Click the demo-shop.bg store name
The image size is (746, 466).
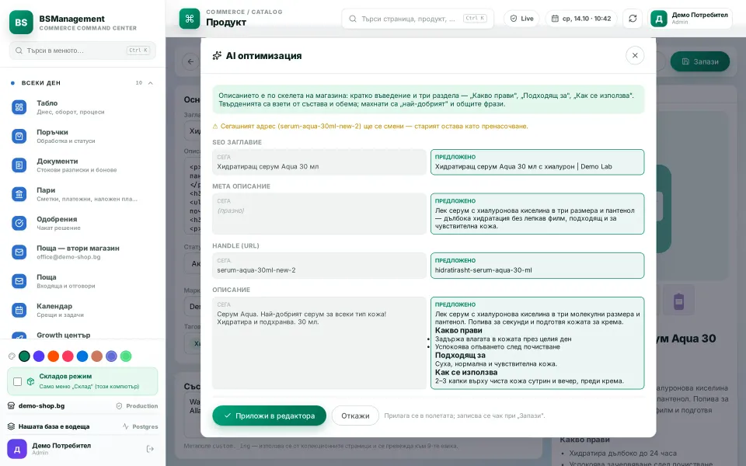point(41,405)
